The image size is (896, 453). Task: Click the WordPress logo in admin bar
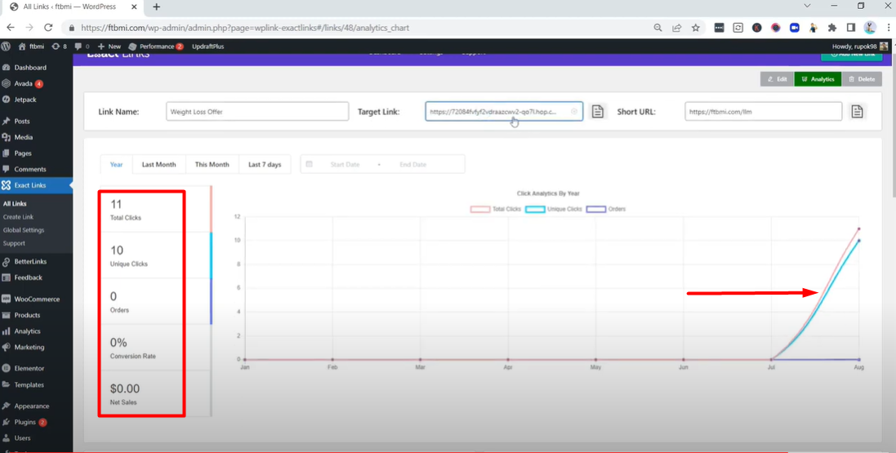click(x=6, y=47)
